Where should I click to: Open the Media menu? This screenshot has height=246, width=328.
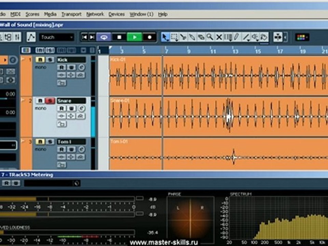(50, 14)
